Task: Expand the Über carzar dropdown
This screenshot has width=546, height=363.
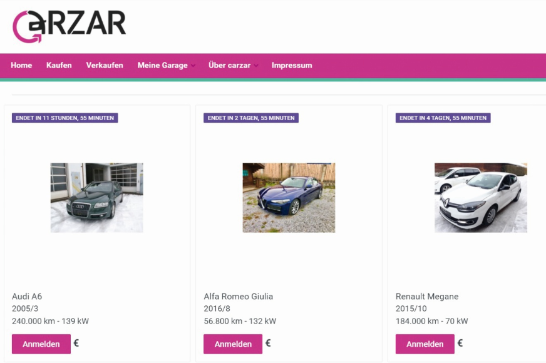Action: [233, 66]
